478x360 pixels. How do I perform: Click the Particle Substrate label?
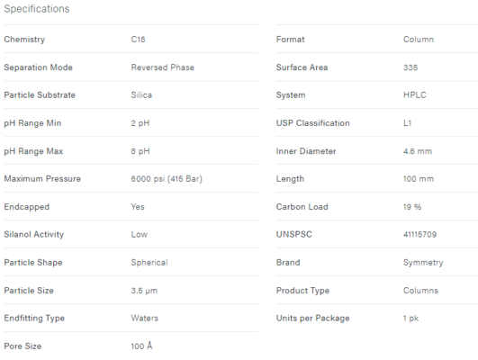40,95
